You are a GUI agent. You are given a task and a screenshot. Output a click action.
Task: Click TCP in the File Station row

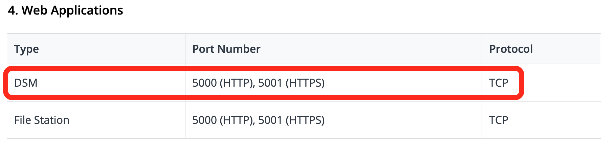click(x=499, y=120)
